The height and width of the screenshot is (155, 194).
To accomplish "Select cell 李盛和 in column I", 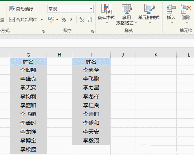I will pos(91,123).
